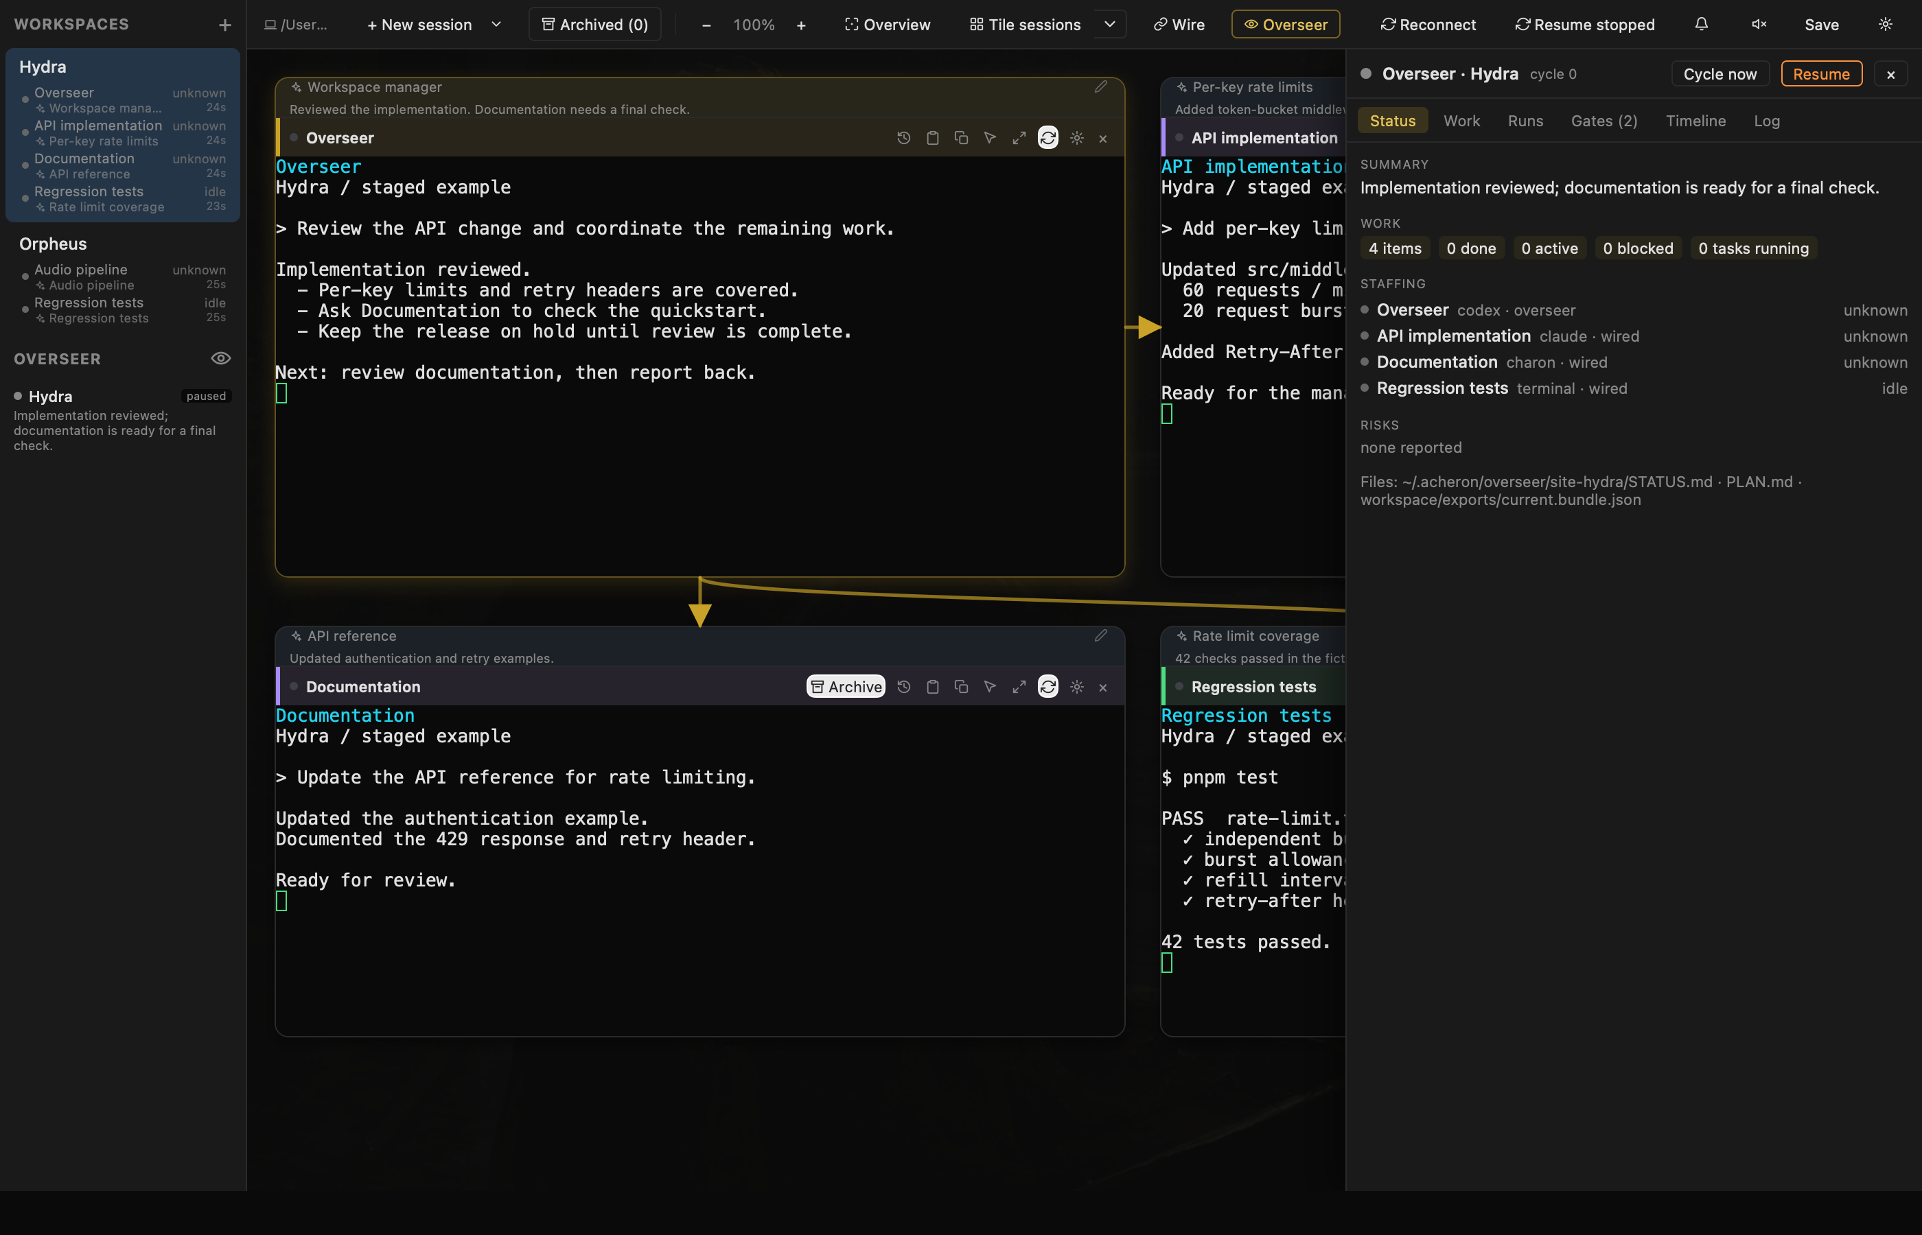Open the notifications bell in the top toolbar
The height and width of the screenshot is (1235, 1922).
(x=1702, y=24)
